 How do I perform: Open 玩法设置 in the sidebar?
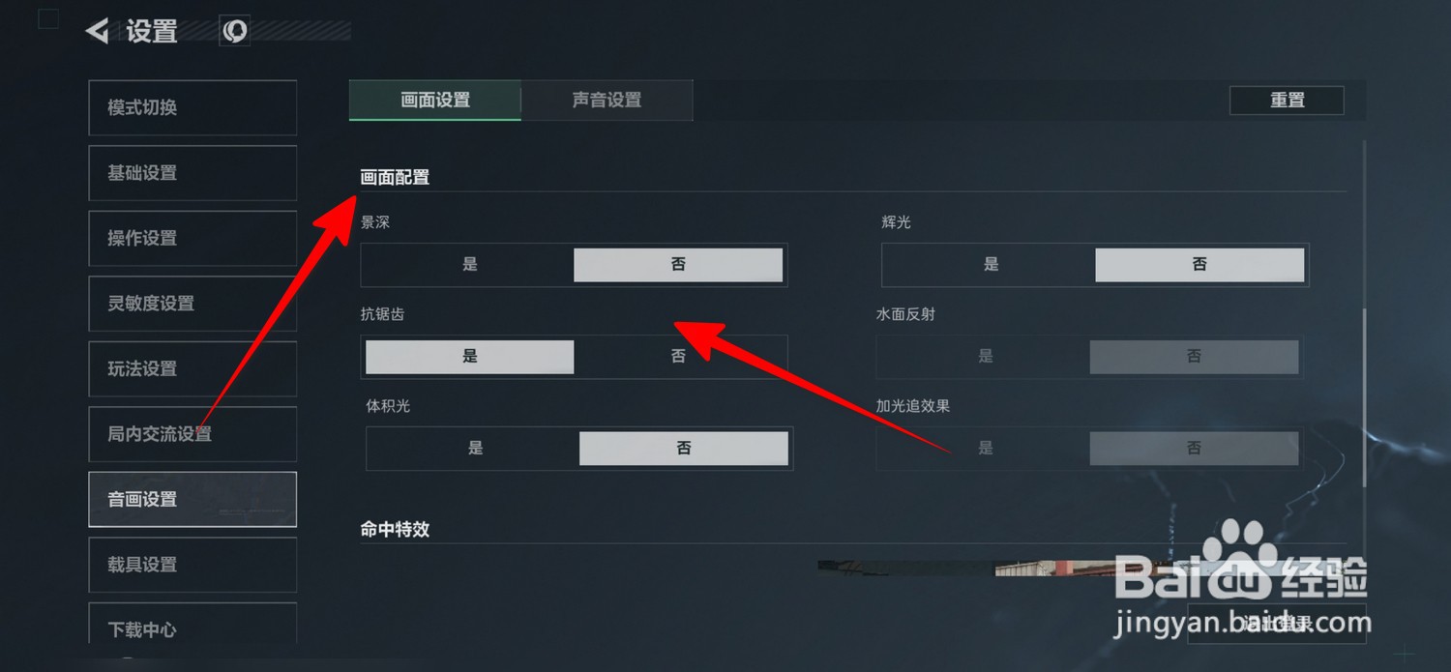(x=192, y=368)
